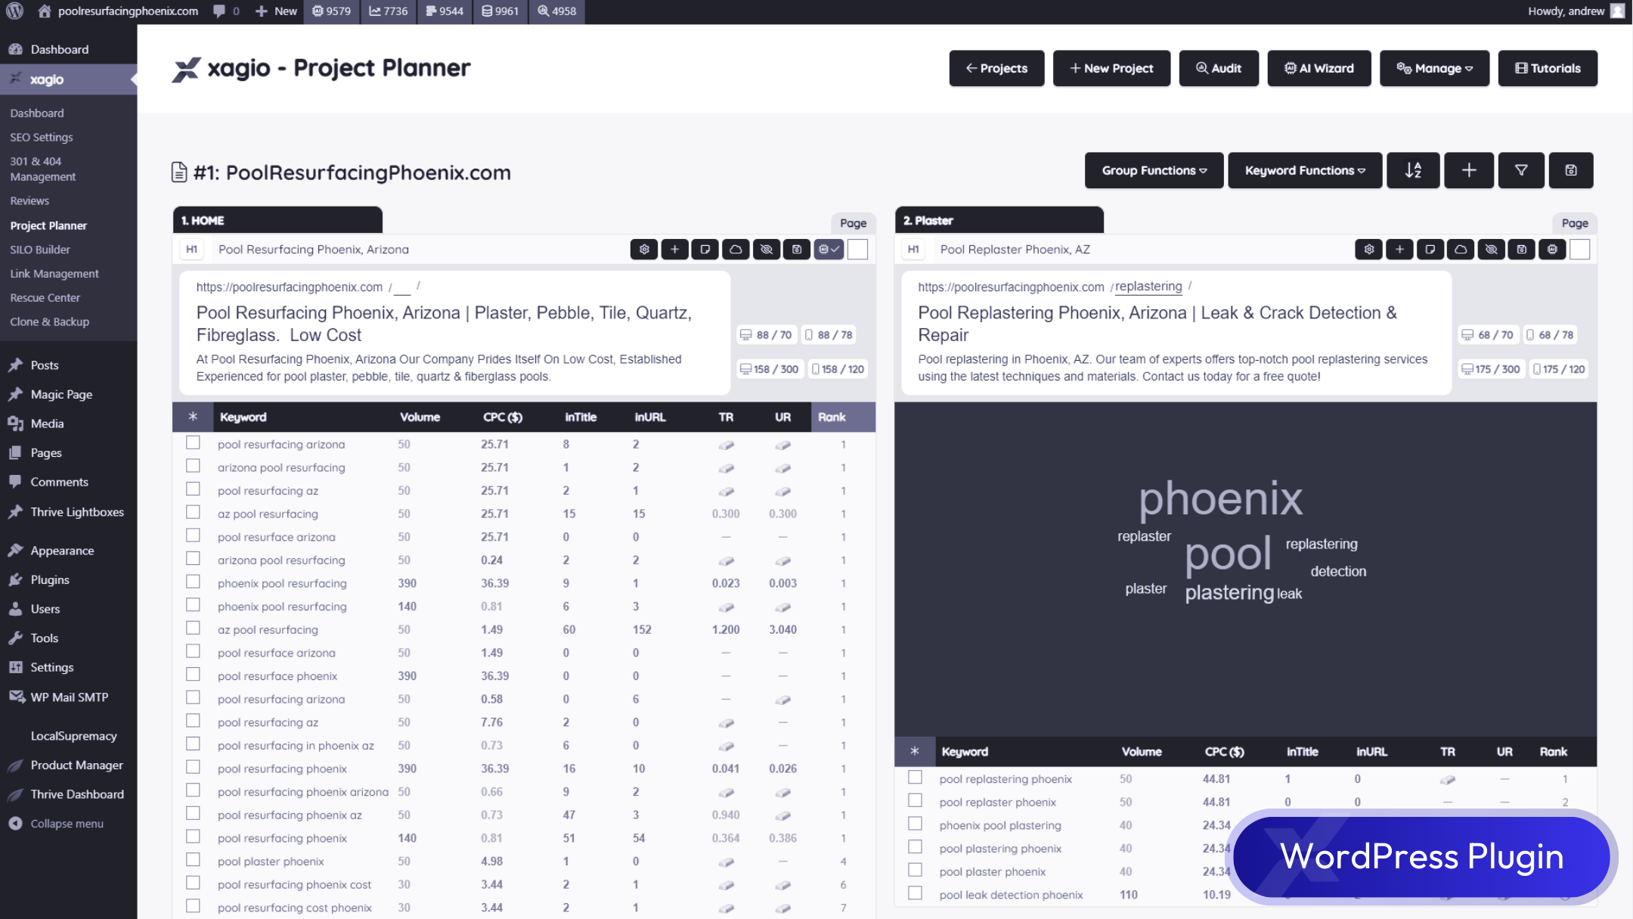Click the New Project button
Image resolution: width=1633 pixels, height=919 pixels.
tap(1111, 69)
